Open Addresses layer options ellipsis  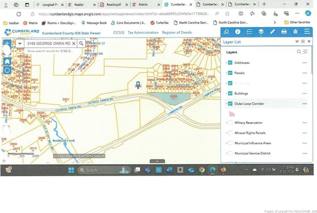point(305,63)
